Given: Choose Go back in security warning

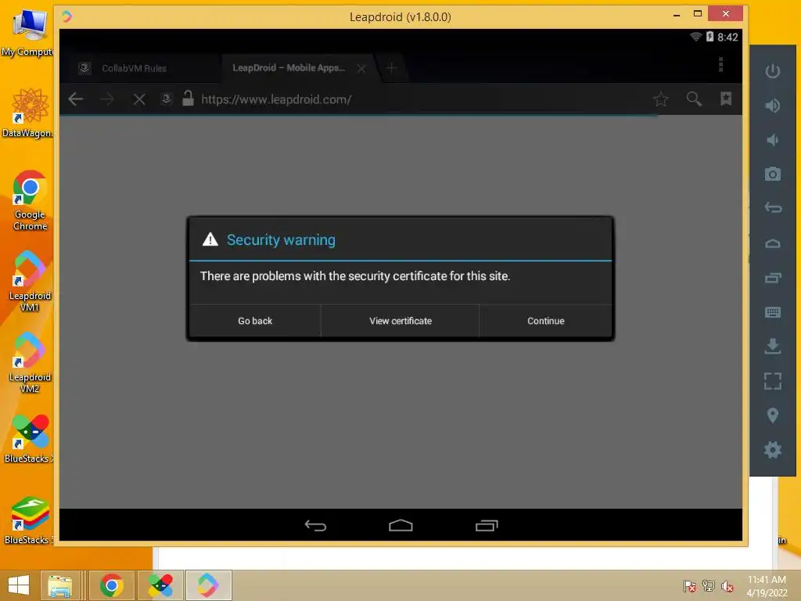Looking at the screenshot, I should [x=255, y=320].
